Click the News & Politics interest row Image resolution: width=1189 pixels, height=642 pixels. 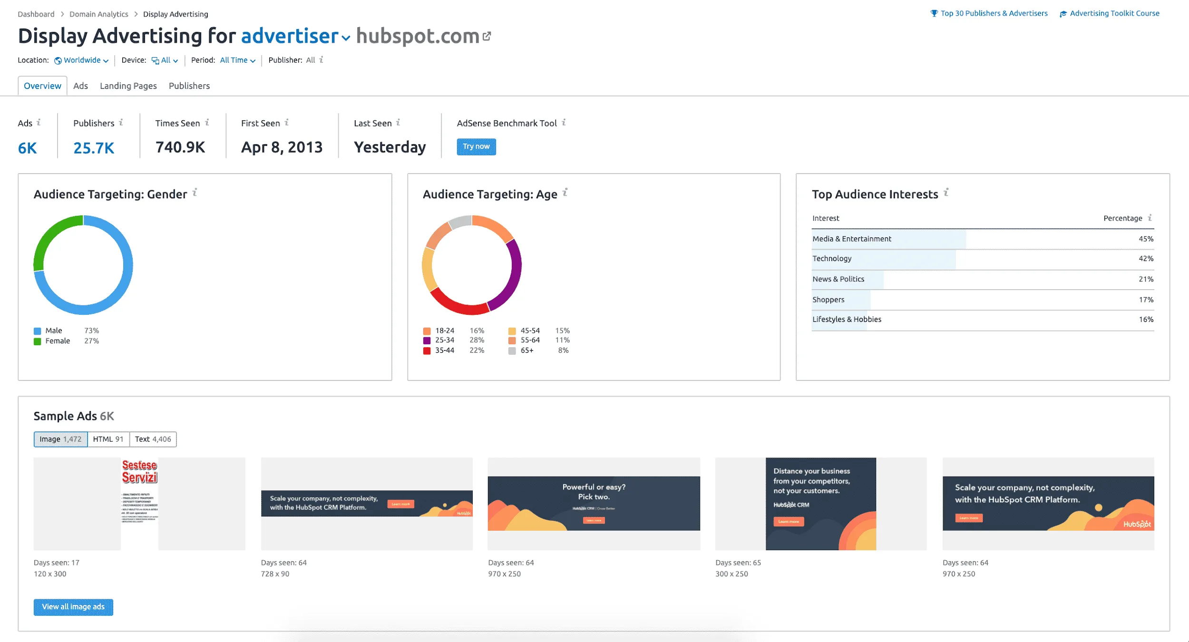point(983,280)
